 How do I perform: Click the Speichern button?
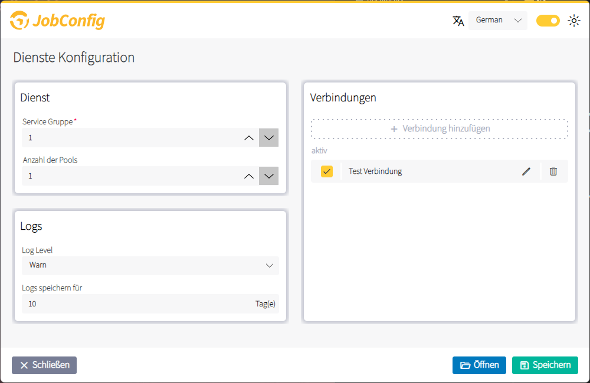point(545,365)
